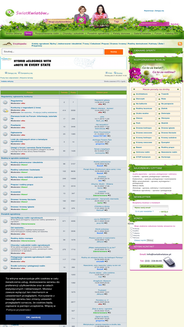Screen dimensions: 184x327
Task: Click the Świat Kwiatów logo
Action: coord(27,13)
